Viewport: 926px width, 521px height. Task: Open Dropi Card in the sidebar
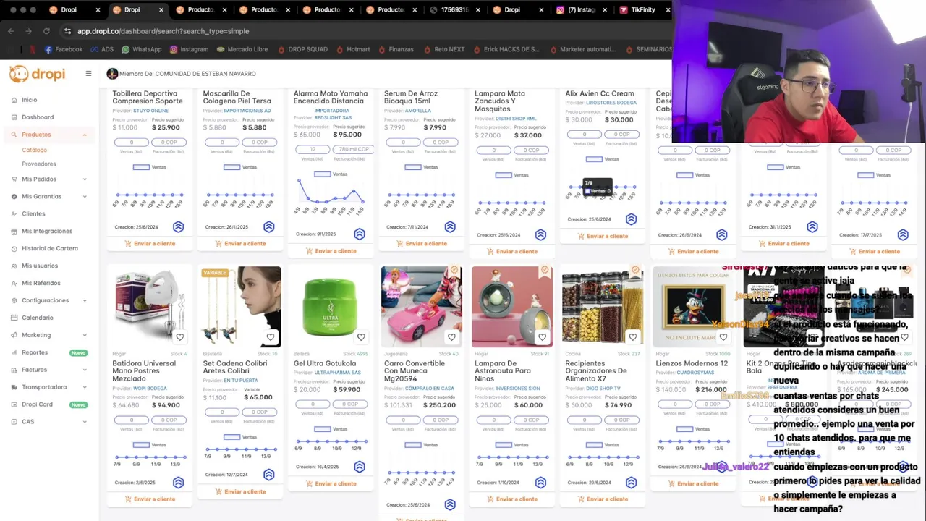click(x=37, y=404)
